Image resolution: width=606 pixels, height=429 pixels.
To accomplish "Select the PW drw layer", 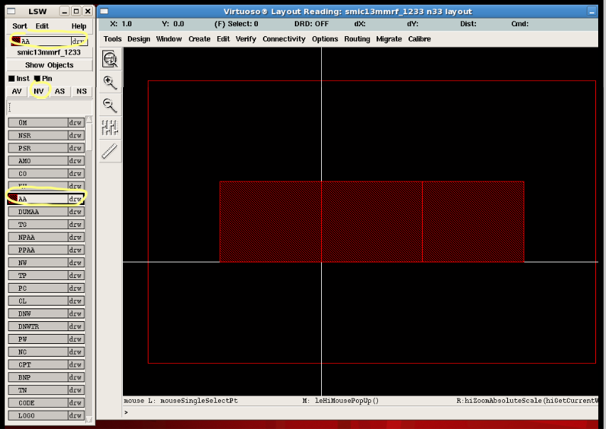I will pos(46,339).
